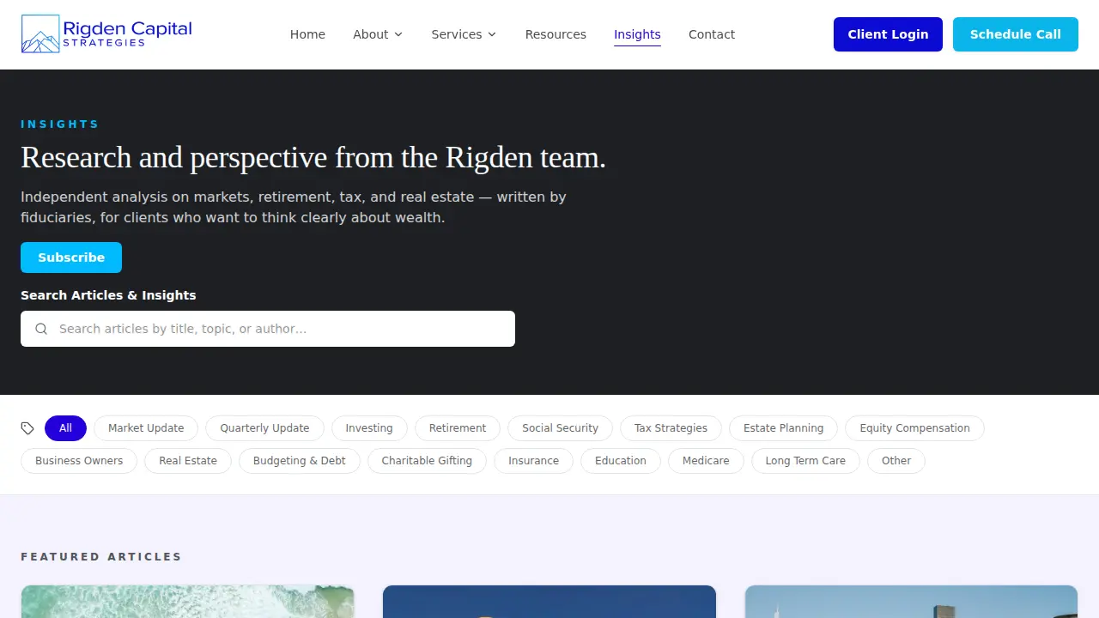
Task: Select the Business Owners tag
Action: point(79,461)
